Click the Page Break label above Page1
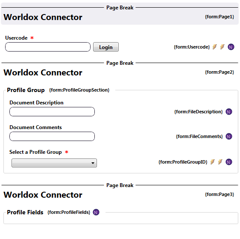Image resolution: width=240 pixels, height=239 pixels. [120, 8]
